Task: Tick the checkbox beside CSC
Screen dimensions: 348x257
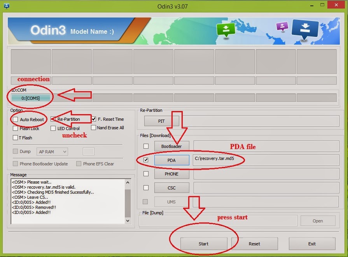Action: click(x=146, y=188)
